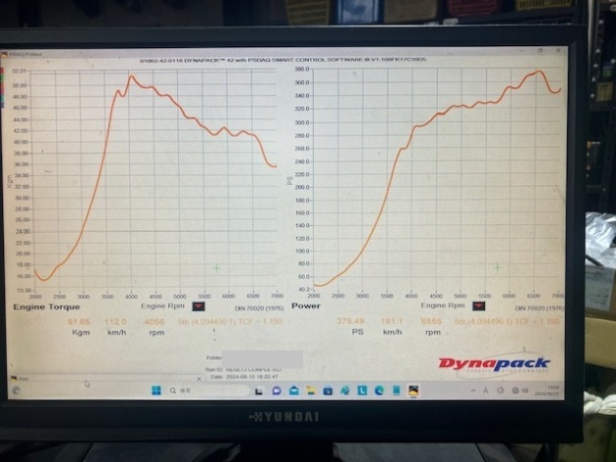Select the 181.1 km/h power speed value

(392, 321)
